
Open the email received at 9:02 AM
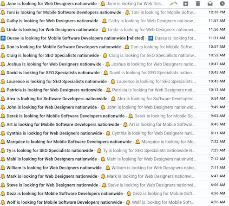coord(114,116)
